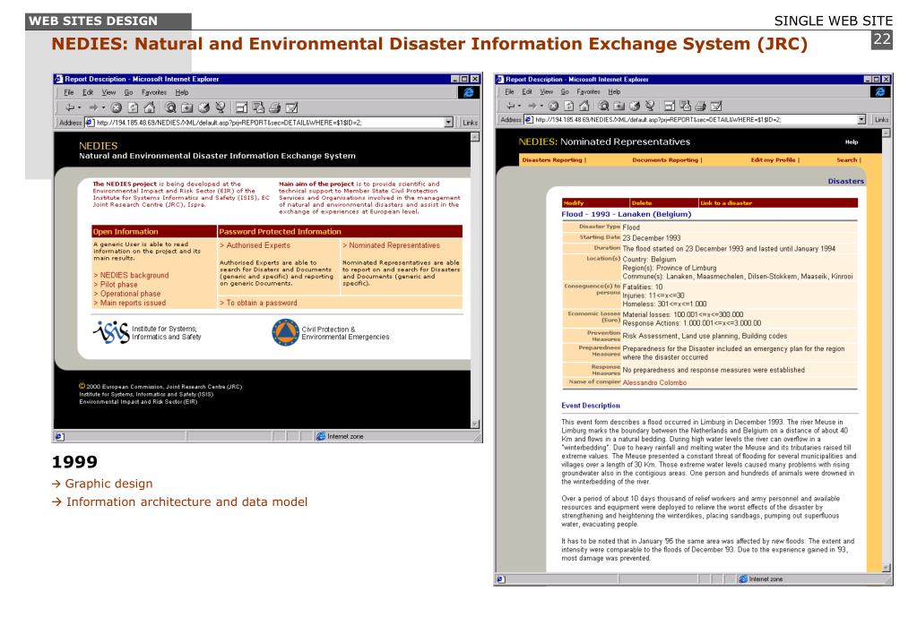
Task: Go Home in right browser window
Action: coord(584,106)
